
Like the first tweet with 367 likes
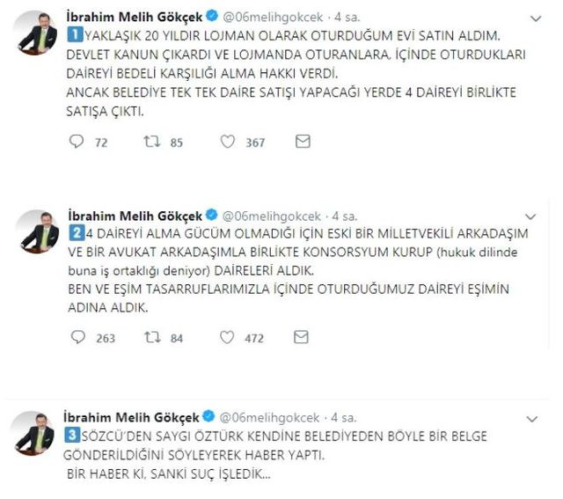[x=228, y=142]
